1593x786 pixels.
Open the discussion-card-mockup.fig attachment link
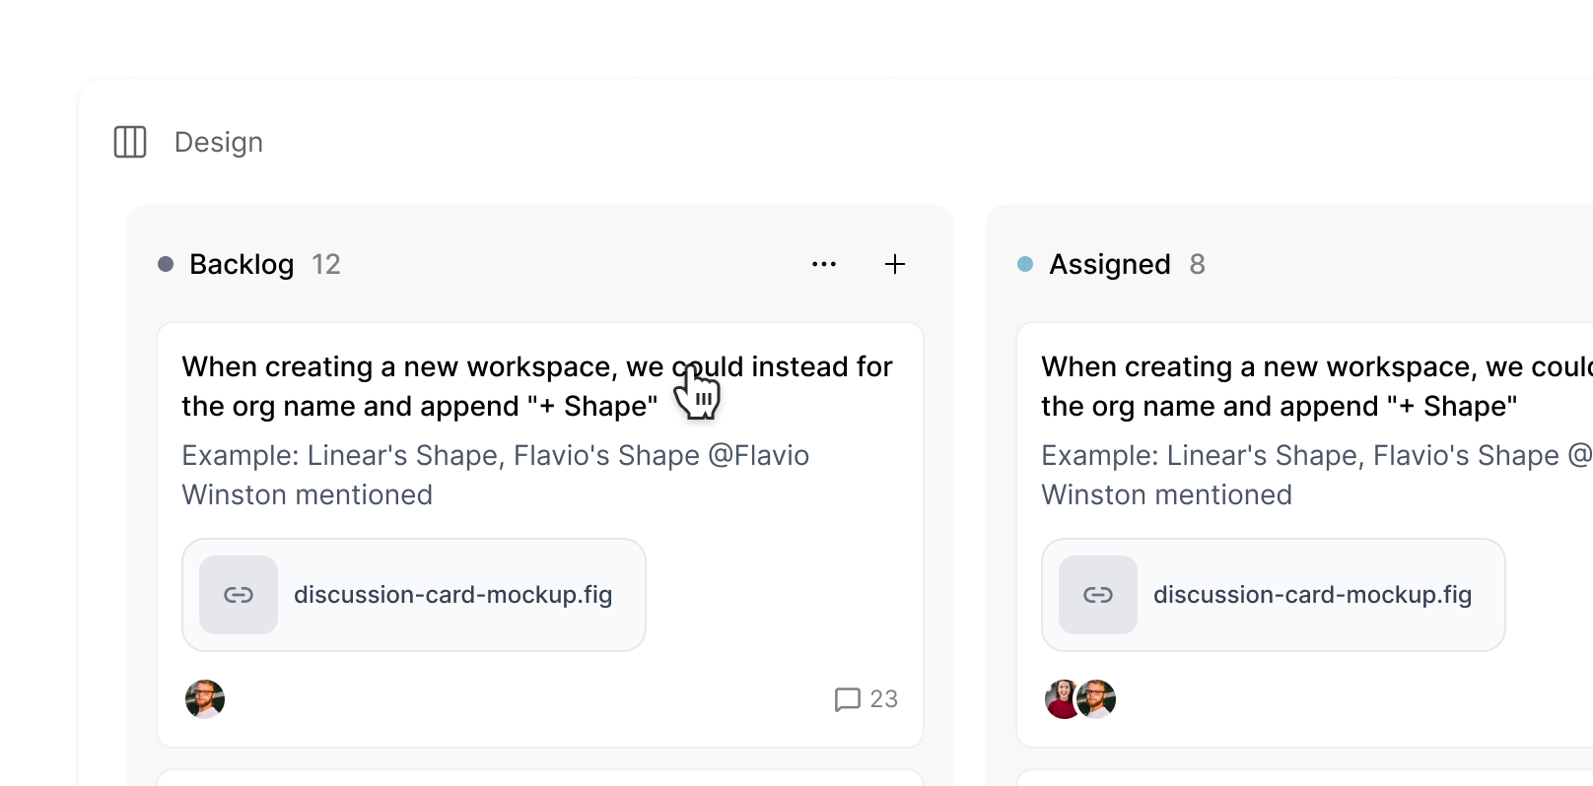(452, 595)
